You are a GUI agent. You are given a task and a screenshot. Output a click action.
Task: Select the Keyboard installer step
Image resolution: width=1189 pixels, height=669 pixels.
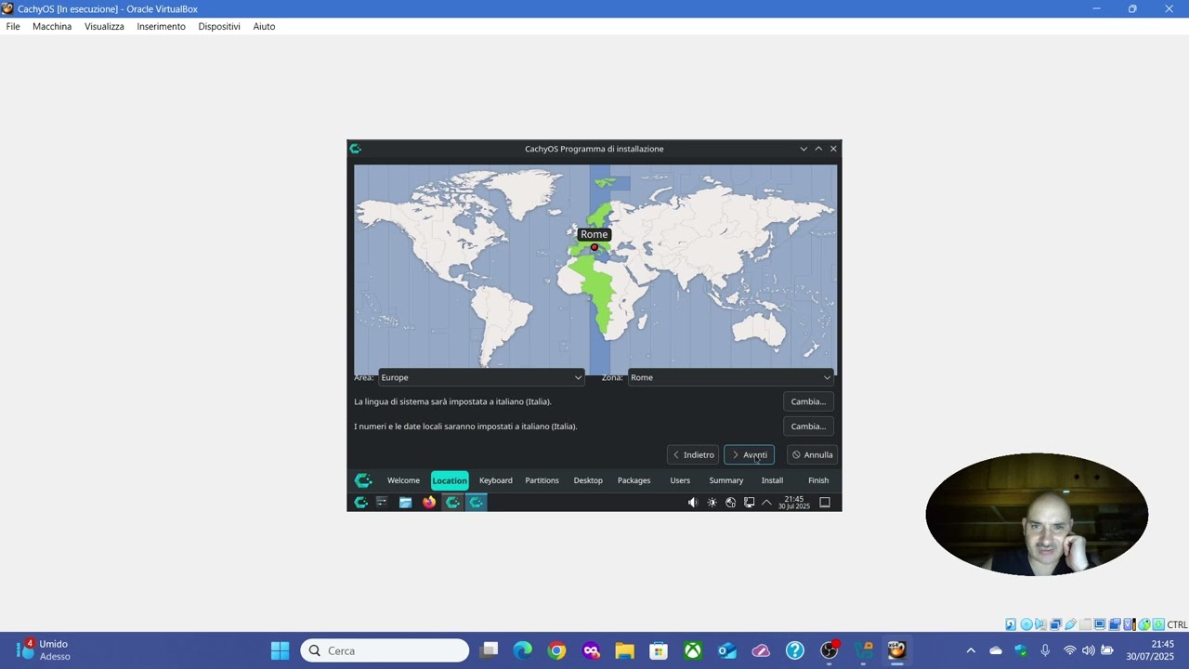(x=496, y=480)
